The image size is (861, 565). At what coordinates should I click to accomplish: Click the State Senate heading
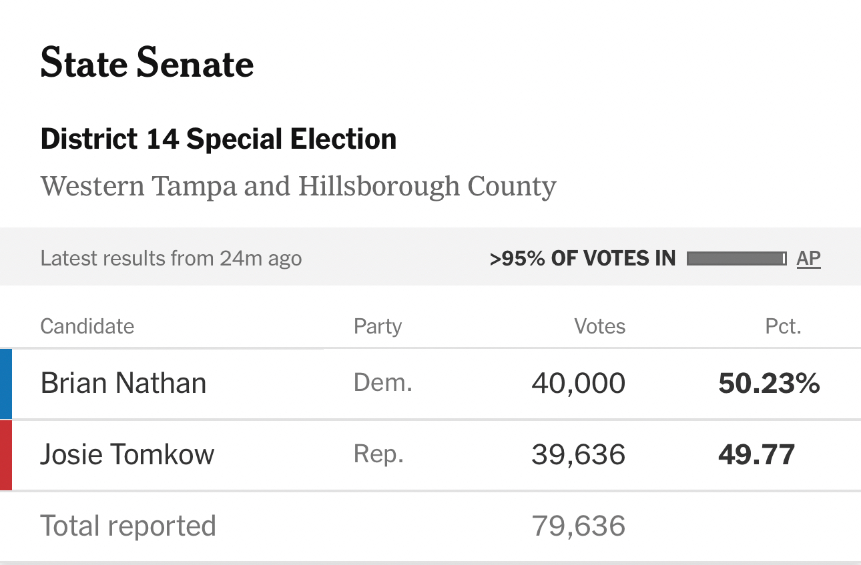pos(147,64)
